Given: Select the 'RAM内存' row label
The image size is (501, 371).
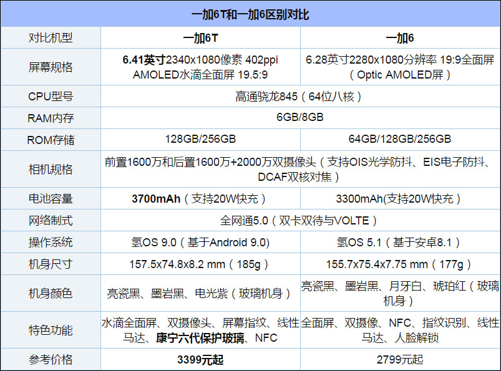Looking at the screenshot, I should 51,118.
